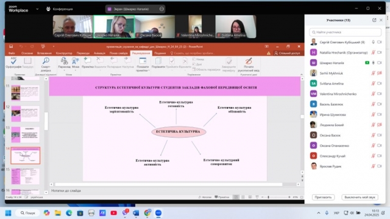Screen dimensions: 390x219
Task: Switch to Анімація ribbon tab
Action: click(99, 53)
